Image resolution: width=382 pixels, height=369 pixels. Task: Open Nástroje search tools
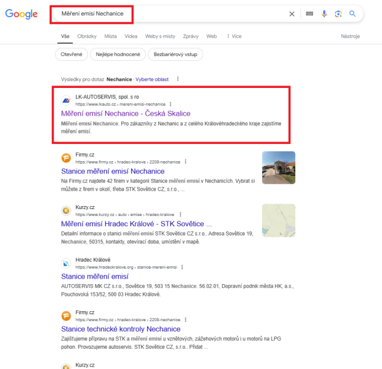[x=351, y=36]
